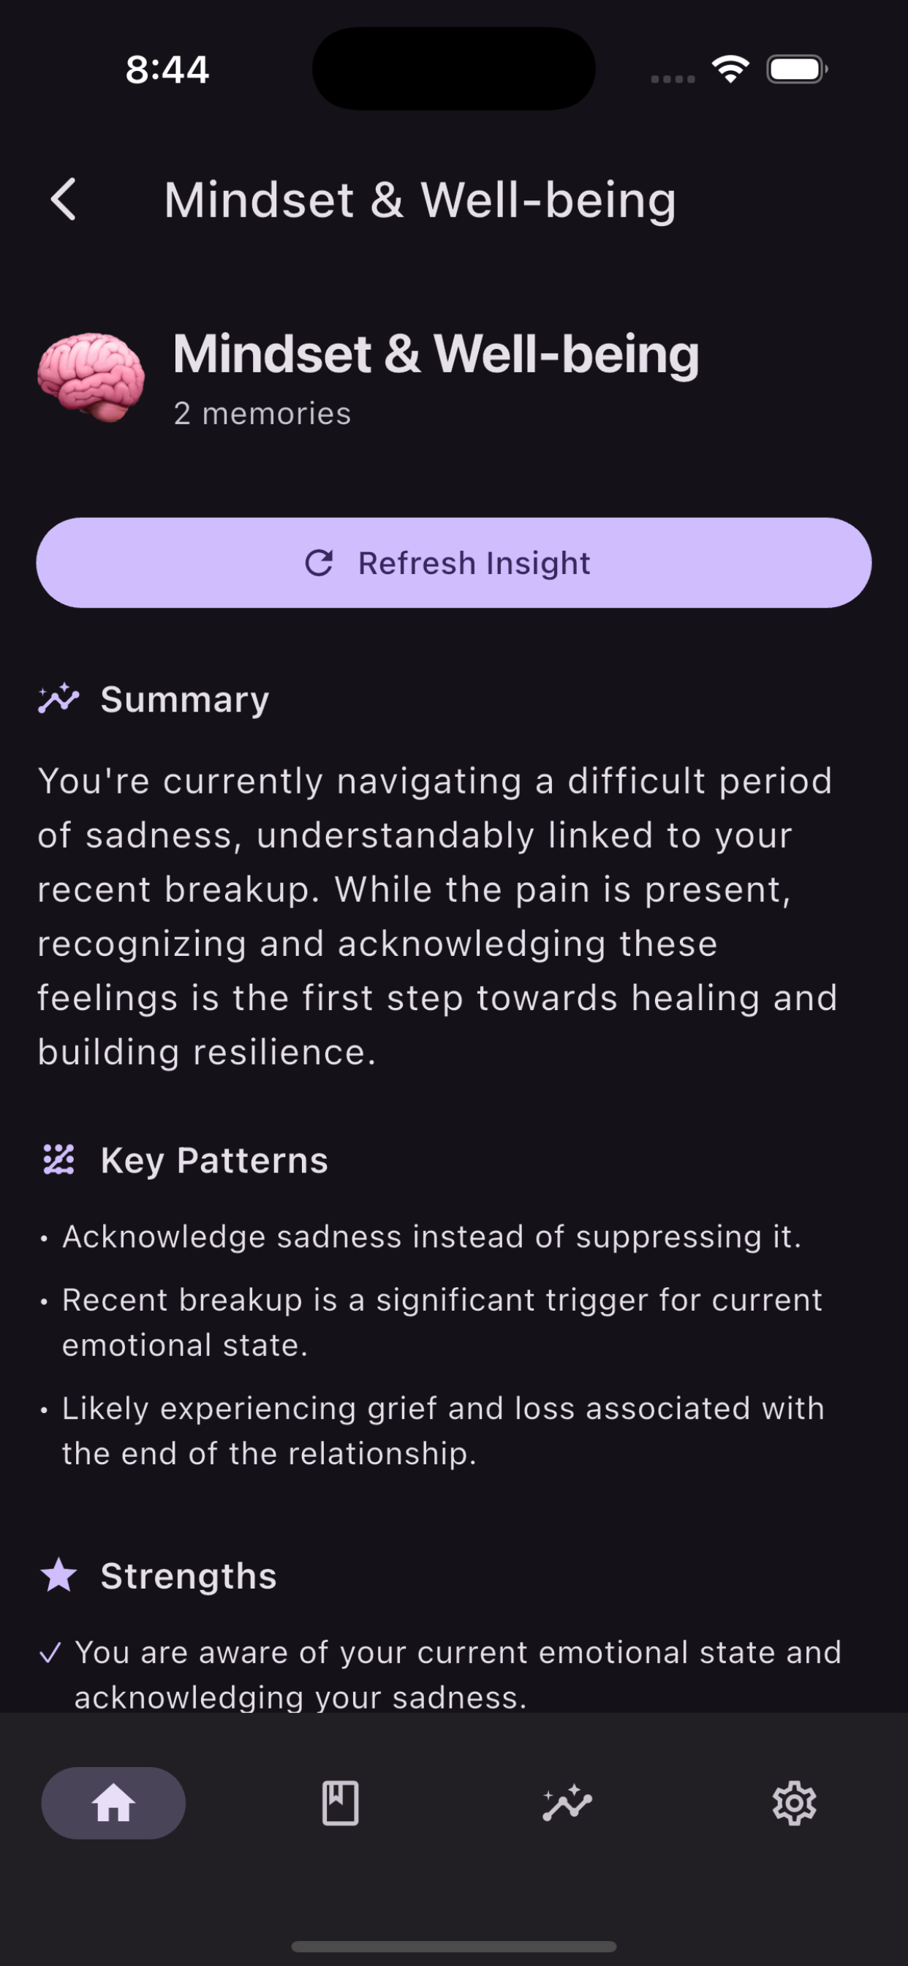Tap the battery indicator in the status bar

click(x=797, y=69)
